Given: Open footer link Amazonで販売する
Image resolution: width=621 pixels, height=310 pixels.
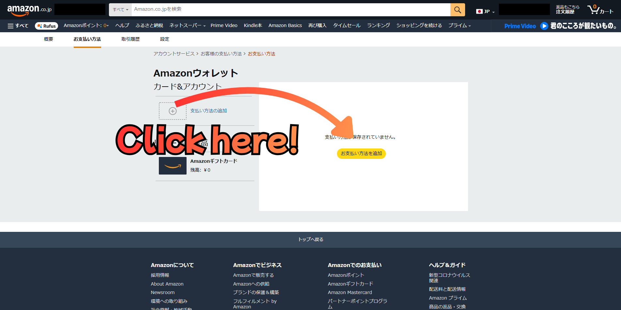Looking at the screenshot, I should (253, 275).
